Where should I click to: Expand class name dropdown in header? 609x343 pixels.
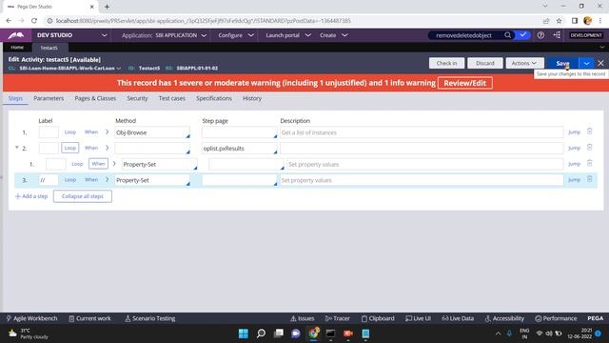click(x=119, y=68)
